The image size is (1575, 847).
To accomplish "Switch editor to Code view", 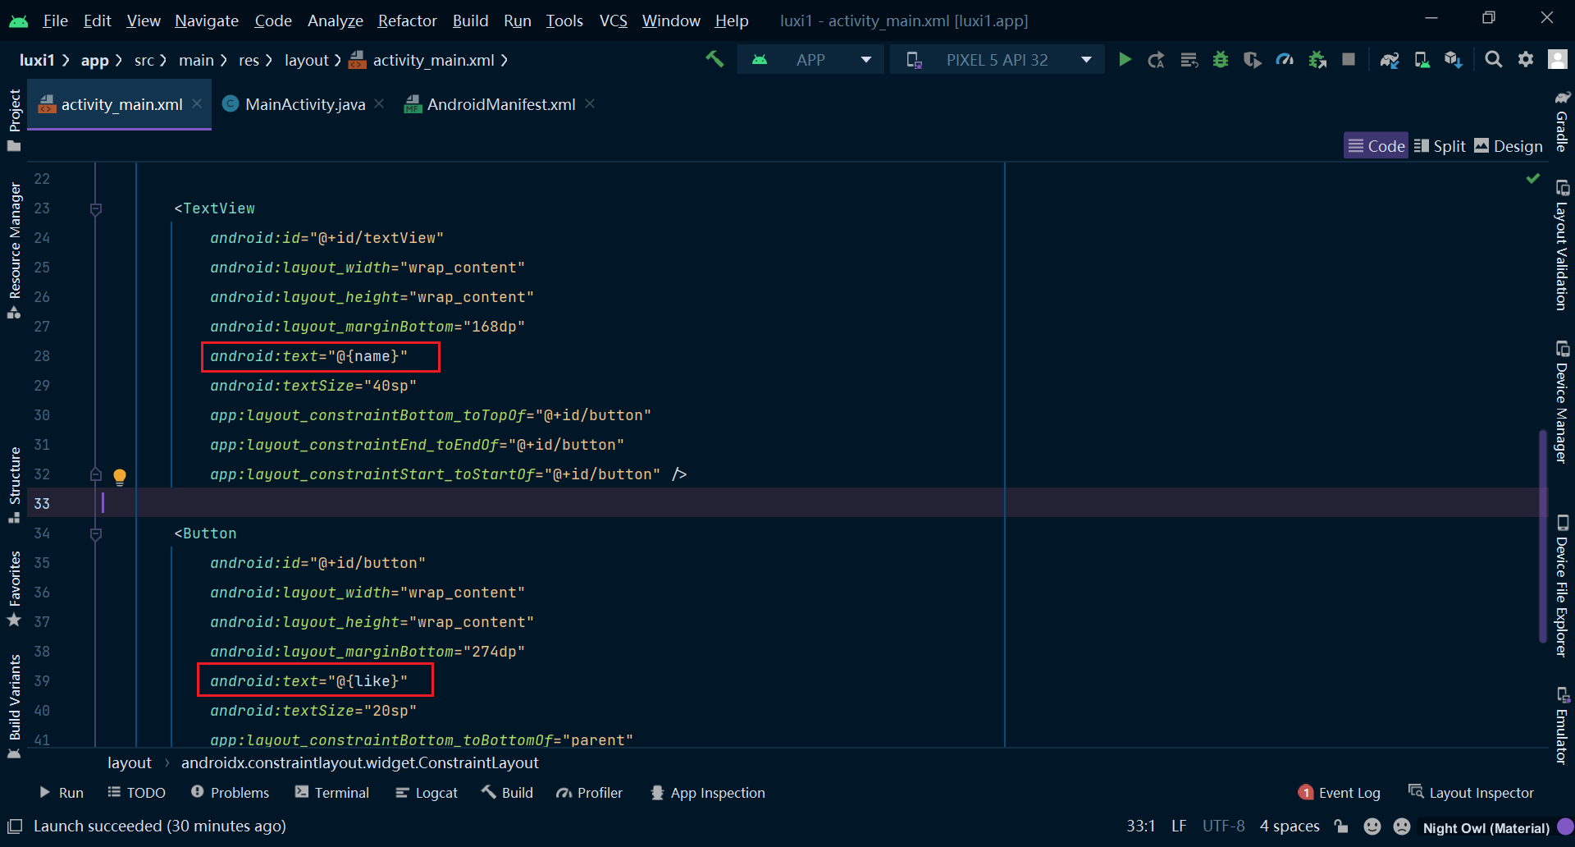I will point(1376,146).
